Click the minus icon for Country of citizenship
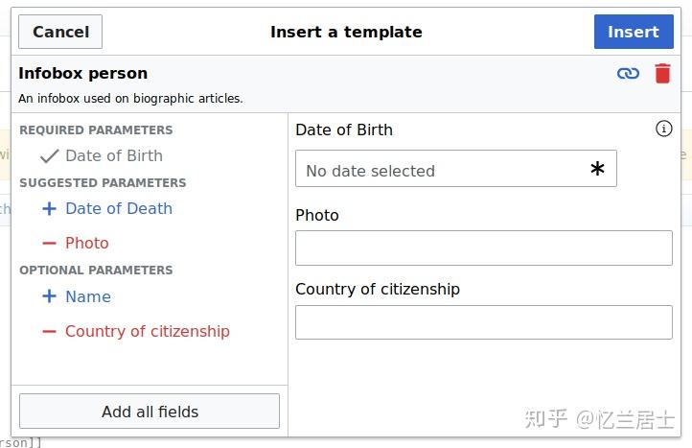The width and height of the screenshot is (692, 448). [49, 332]
